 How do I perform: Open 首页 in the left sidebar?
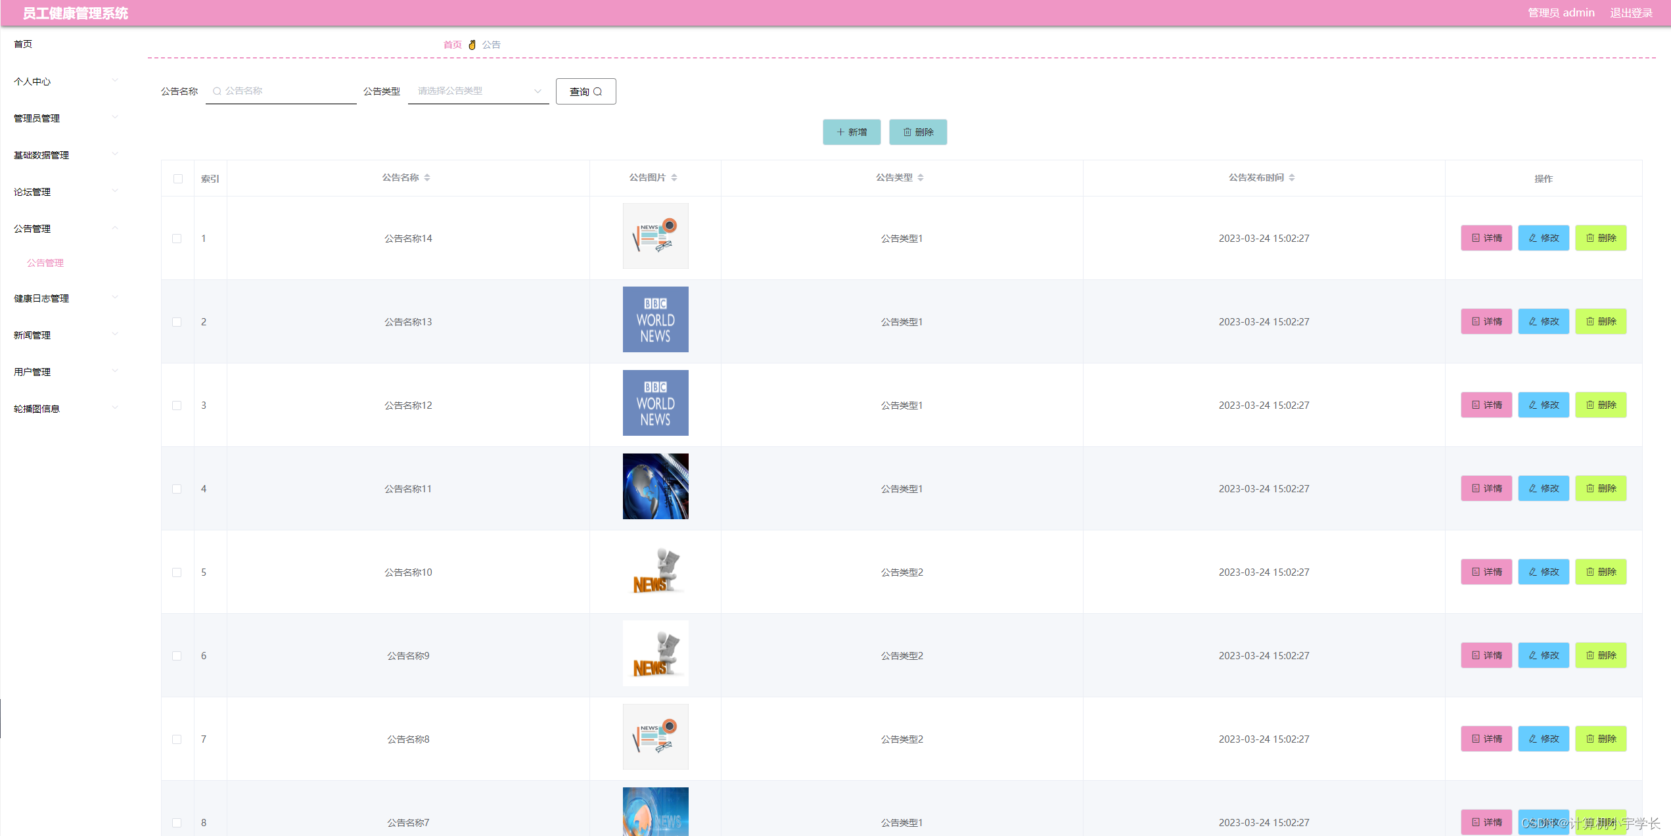(x=23, y=44)
